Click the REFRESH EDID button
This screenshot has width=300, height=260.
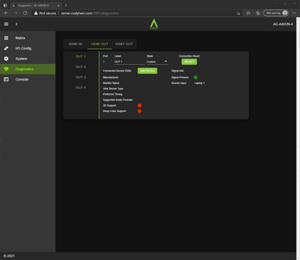click(x=147, y=71)
